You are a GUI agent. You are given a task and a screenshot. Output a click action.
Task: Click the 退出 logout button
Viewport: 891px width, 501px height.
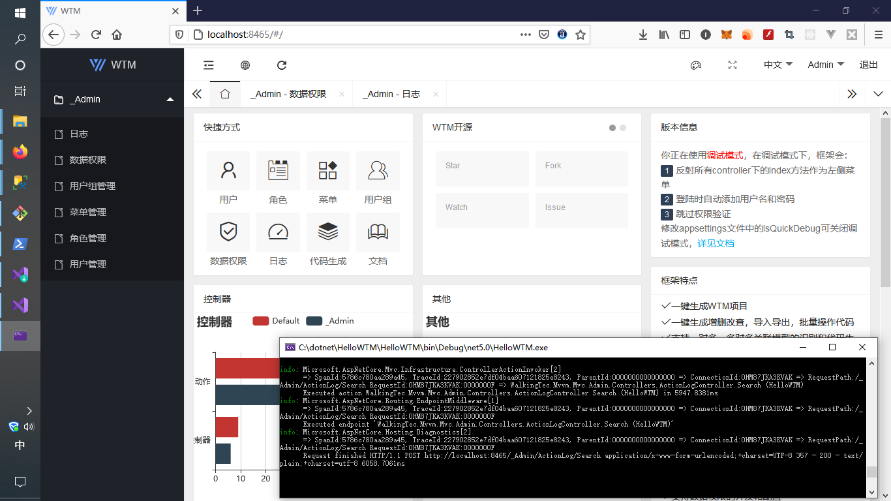coord(868,65)
